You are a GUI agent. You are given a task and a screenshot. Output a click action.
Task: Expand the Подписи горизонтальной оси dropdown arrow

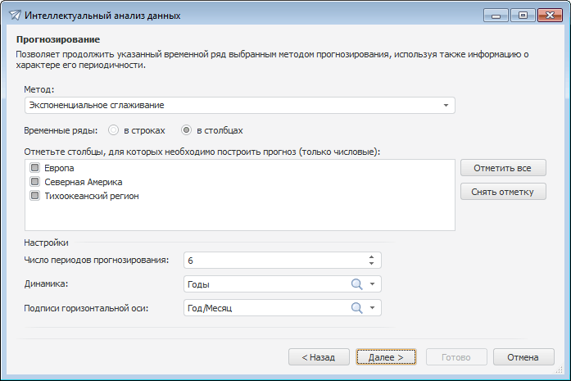point(372,308)
